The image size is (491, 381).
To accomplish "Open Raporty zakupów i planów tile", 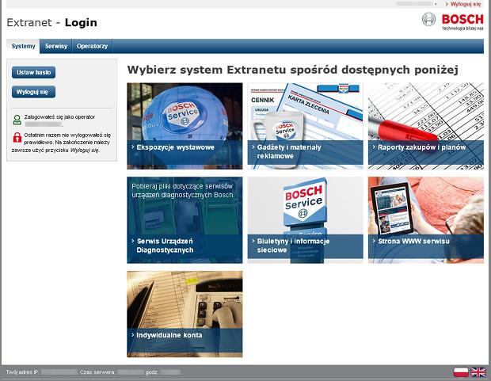I will pos(426,126).
